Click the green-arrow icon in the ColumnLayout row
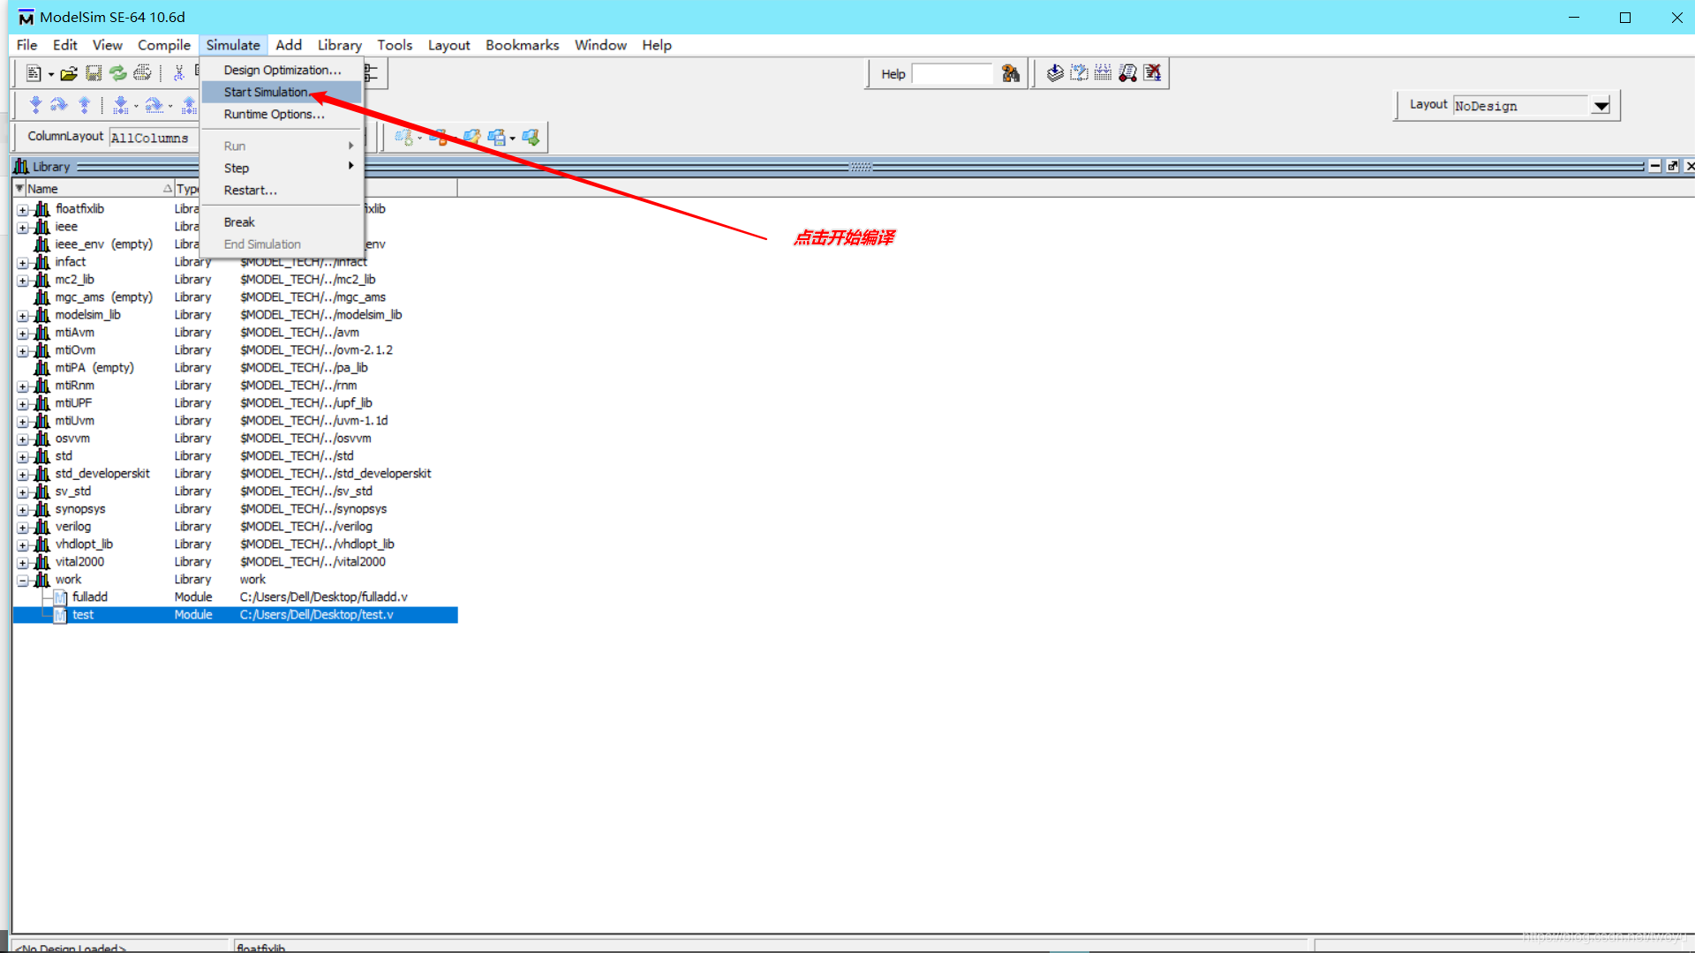This screenshot has width=1695, height=953. pyautogui.click(x=531, y=137)
